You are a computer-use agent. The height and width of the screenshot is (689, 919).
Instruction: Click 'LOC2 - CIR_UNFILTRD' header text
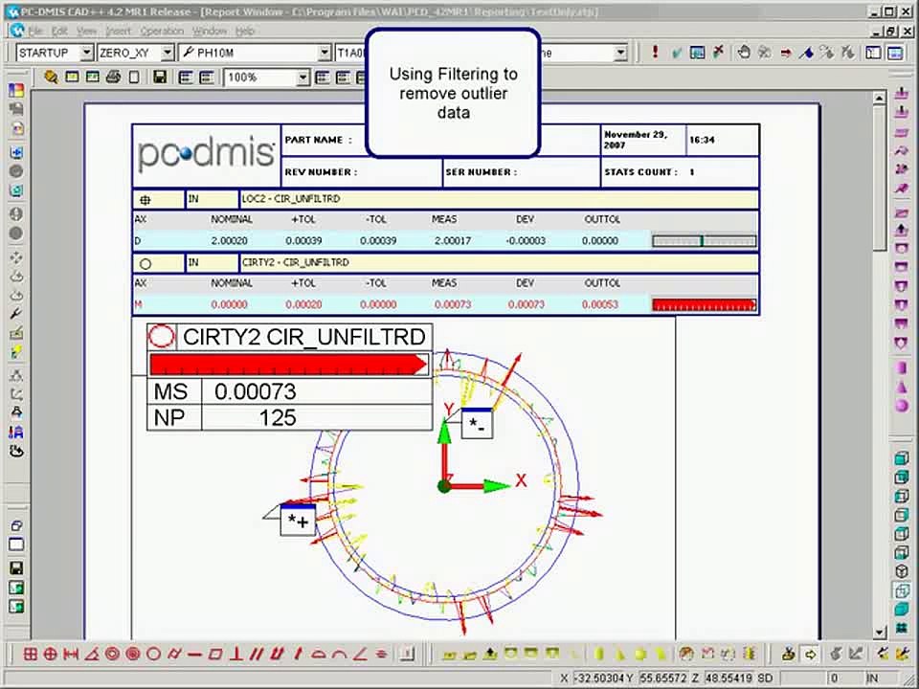[x=291, y=199]
